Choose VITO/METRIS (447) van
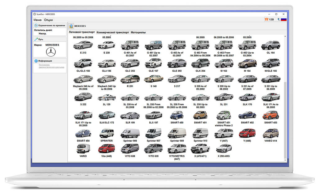 pos(177,149)
